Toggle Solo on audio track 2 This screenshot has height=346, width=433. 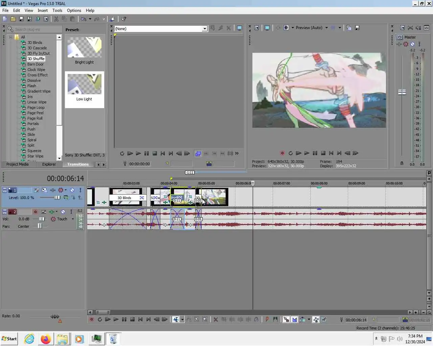tap(71, 212)
